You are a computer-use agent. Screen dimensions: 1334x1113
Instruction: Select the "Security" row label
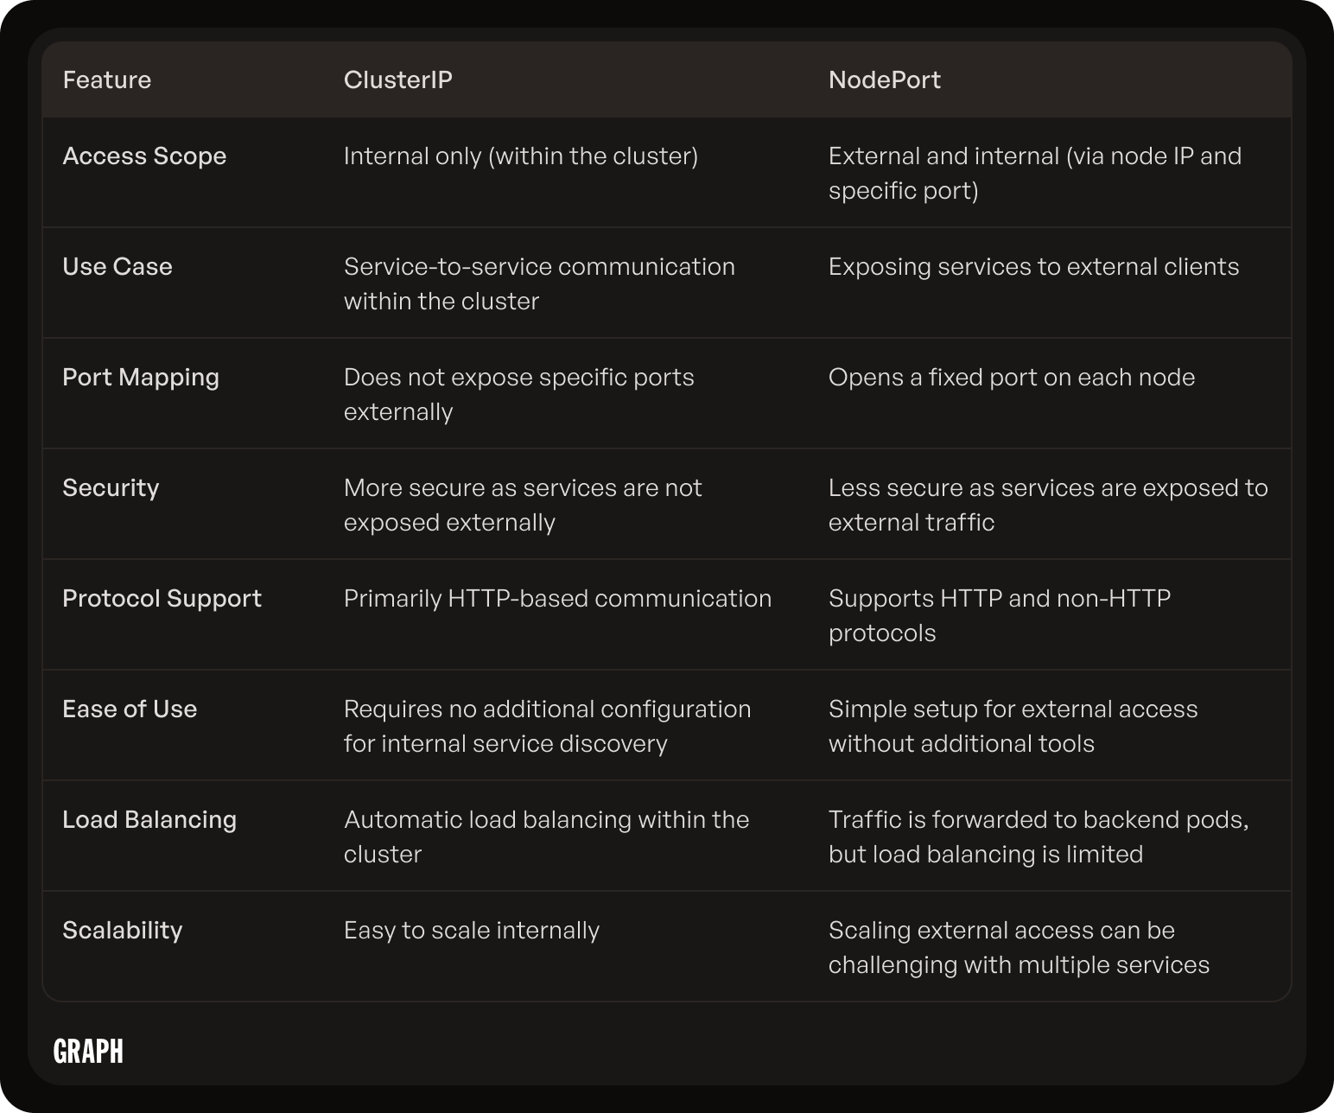(111, 488)
